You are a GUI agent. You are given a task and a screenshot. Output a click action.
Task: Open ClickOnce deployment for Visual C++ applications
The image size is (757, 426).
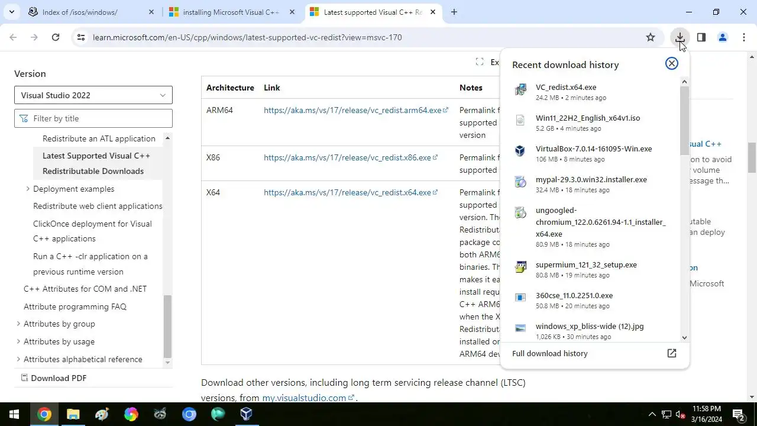92,231
